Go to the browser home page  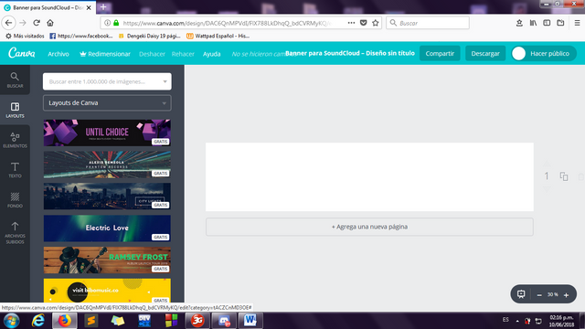50,23
